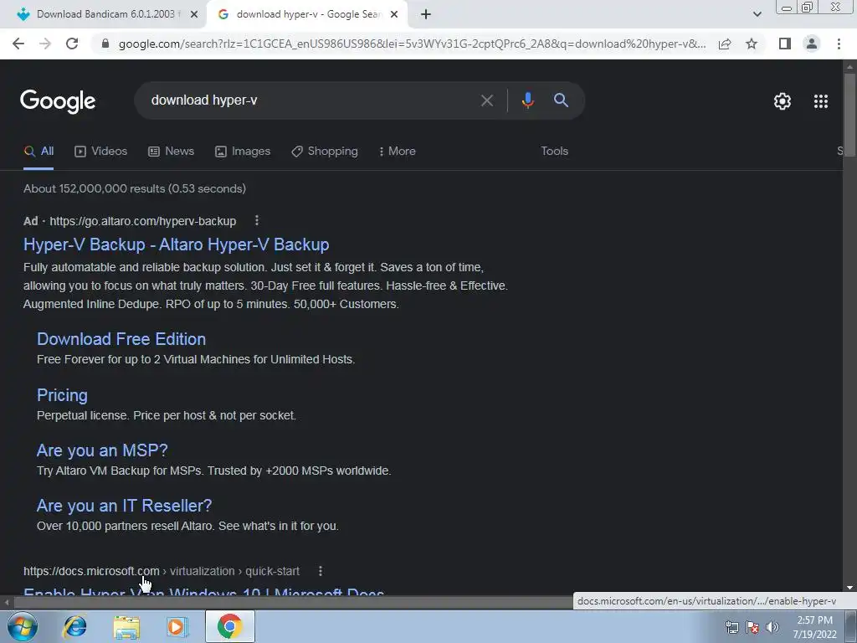Open the Pricing sitelink
This screenshot has width=857, height=643.
click(62, 395)
